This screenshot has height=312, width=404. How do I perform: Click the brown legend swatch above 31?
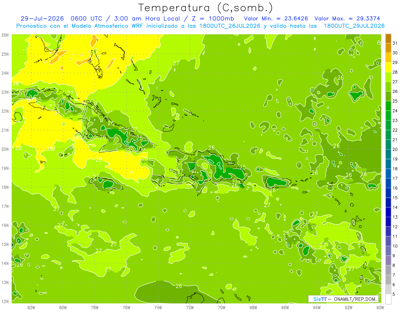(388, 38)
